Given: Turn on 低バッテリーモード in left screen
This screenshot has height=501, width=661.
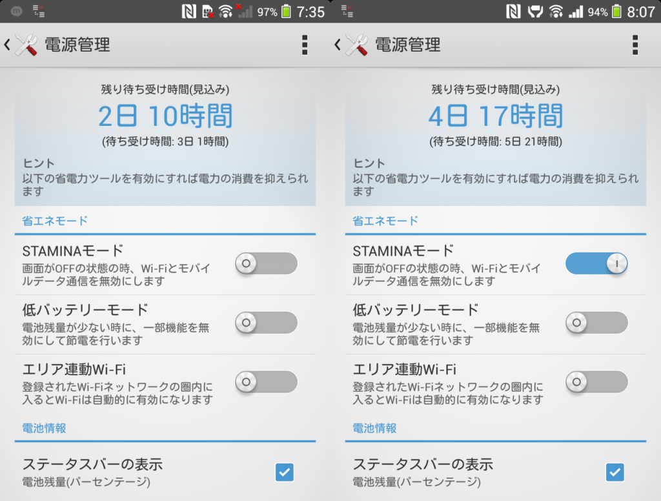Looking at the screenshot, I should (267, 323).
